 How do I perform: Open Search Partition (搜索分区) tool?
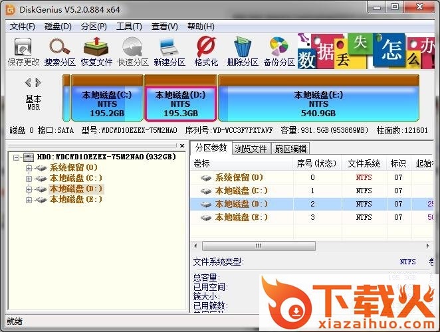[60, 52]
